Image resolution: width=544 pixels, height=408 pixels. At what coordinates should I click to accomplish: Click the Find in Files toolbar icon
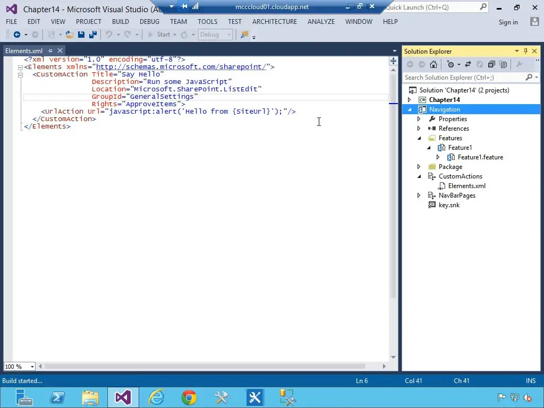pos(244,35)
